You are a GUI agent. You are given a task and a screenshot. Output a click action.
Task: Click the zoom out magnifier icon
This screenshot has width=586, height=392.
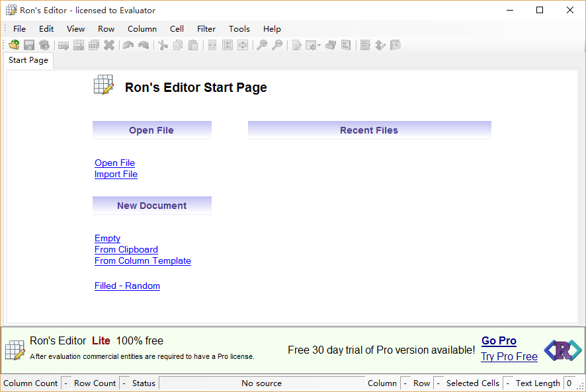pos(277,45)
